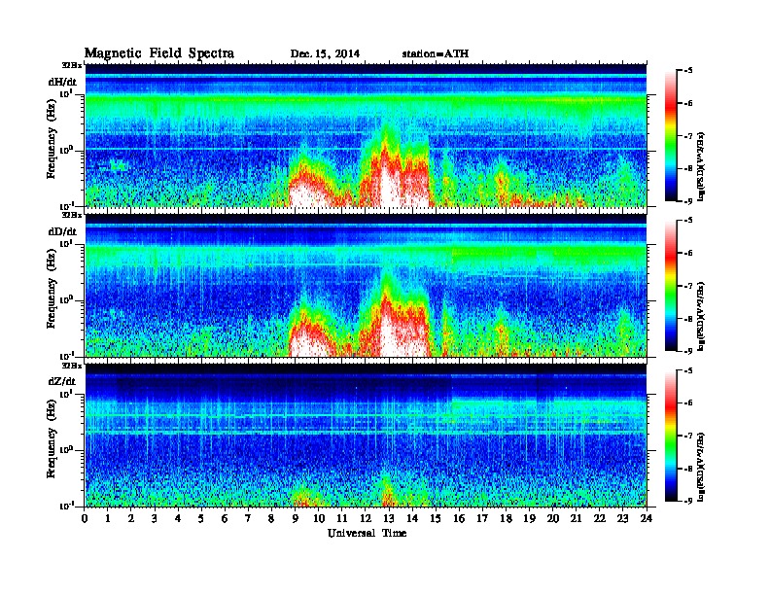Click the dD/dt spectrogram plot

366,286
